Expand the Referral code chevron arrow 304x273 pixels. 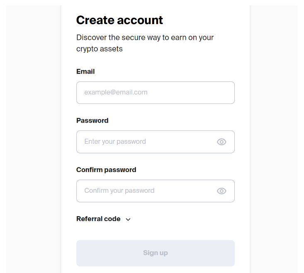tap(128, 219)
